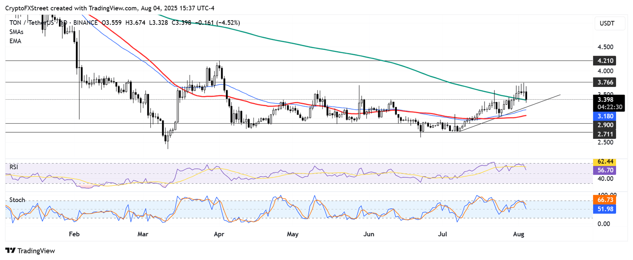Click the Apr marker on the time axis
Screen dimensions: 633x260
pos(219,234)
